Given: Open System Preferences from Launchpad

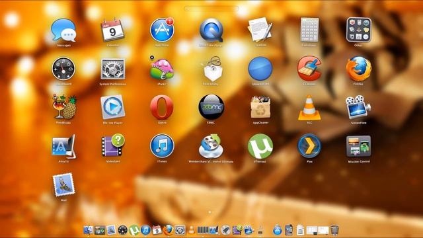Looking at the screenshot, I should (x=113, y=69).
